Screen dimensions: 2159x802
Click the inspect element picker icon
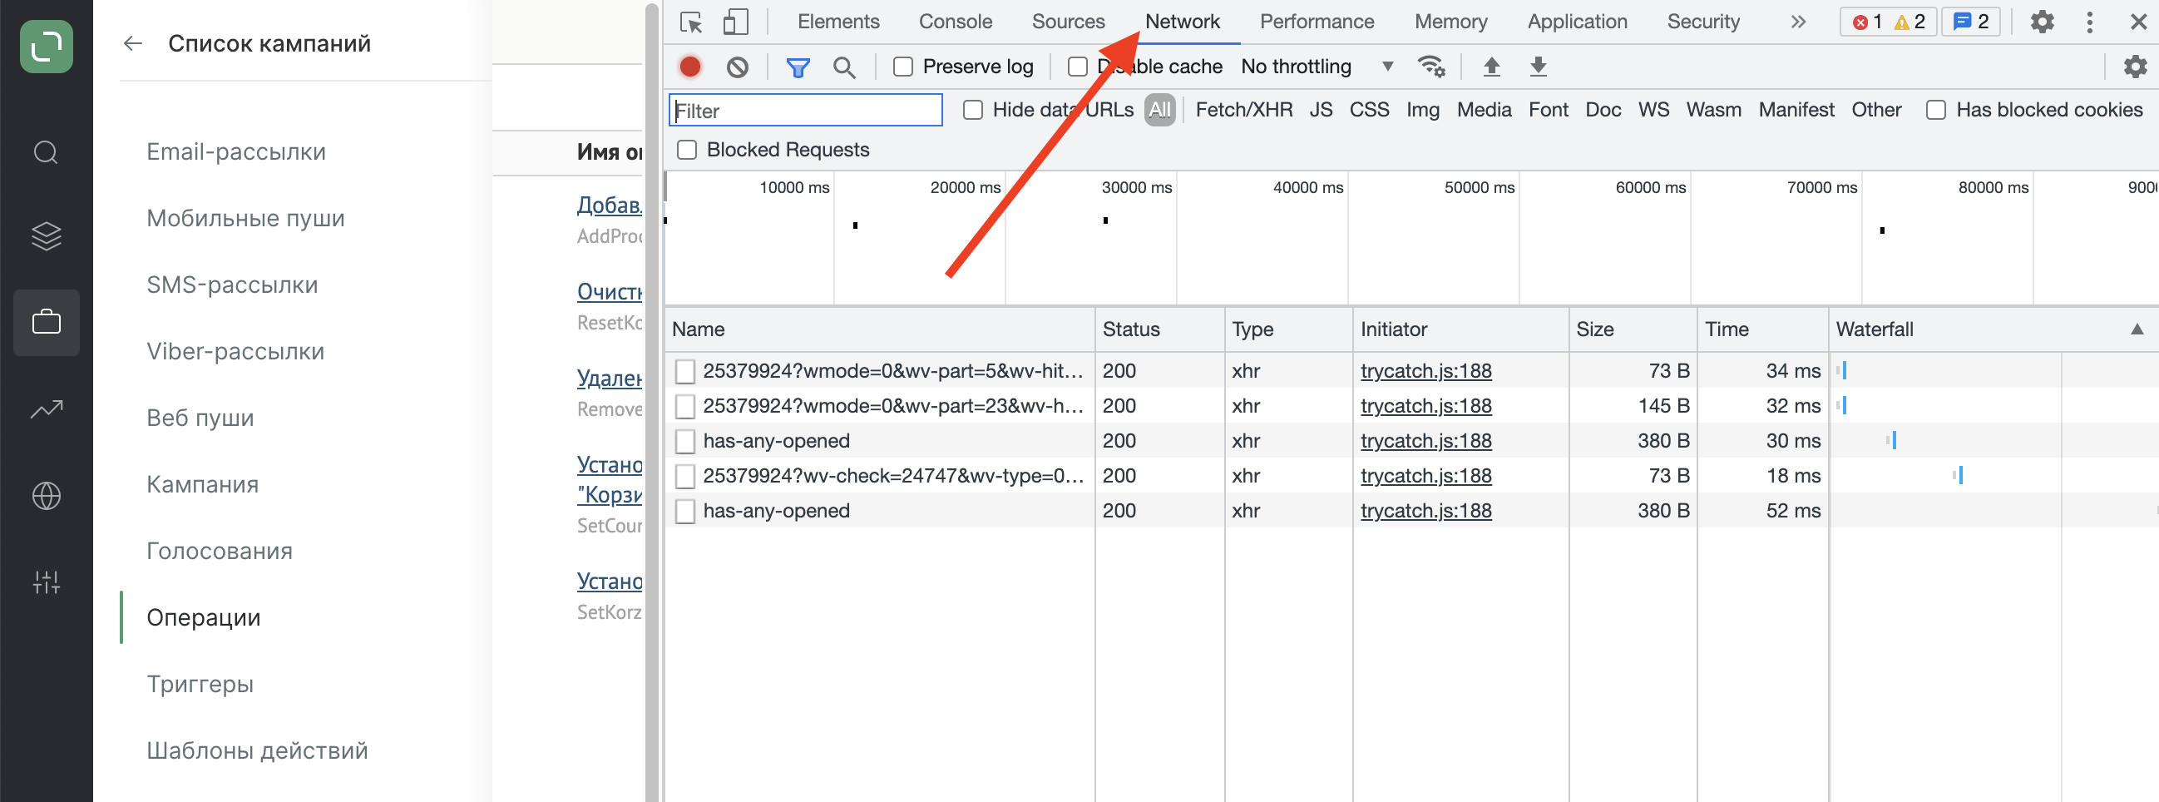point(690,22)
